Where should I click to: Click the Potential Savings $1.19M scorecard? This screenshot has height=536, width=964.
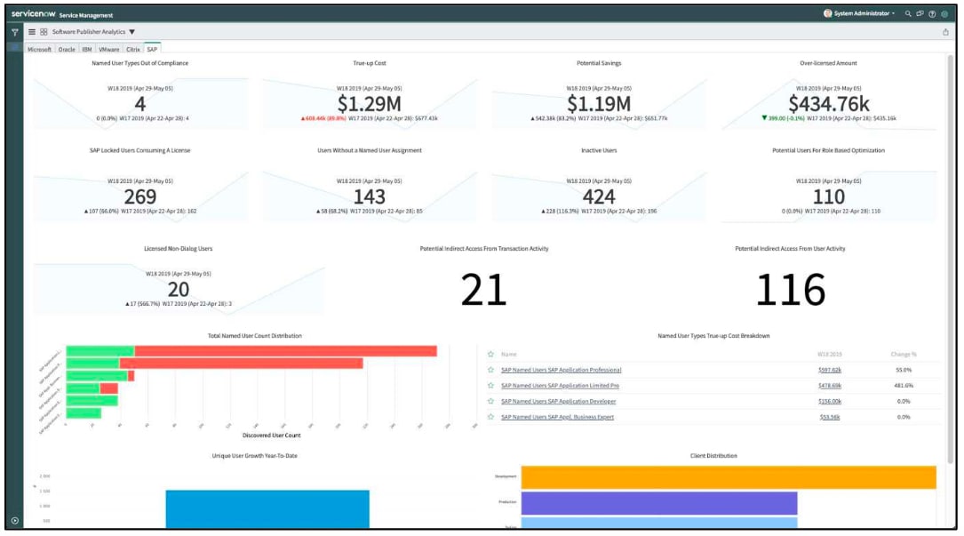pos(599,105)
